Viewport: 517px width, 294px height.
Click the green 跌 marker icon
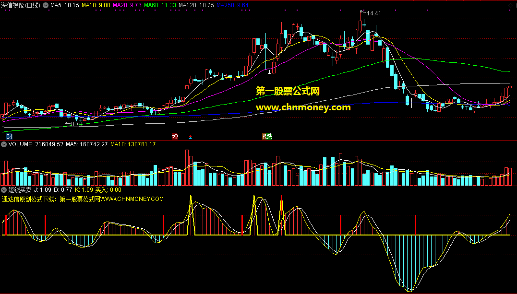(269, 137)
